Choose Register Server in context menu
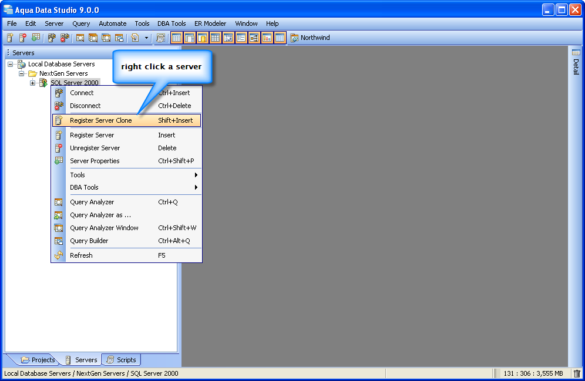 (x=126, y=135)
